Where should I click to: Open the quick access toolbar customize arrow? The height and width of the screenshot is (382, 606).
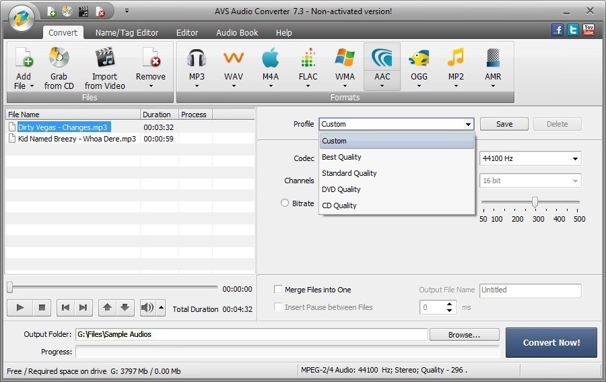click(x=127, y=11)
